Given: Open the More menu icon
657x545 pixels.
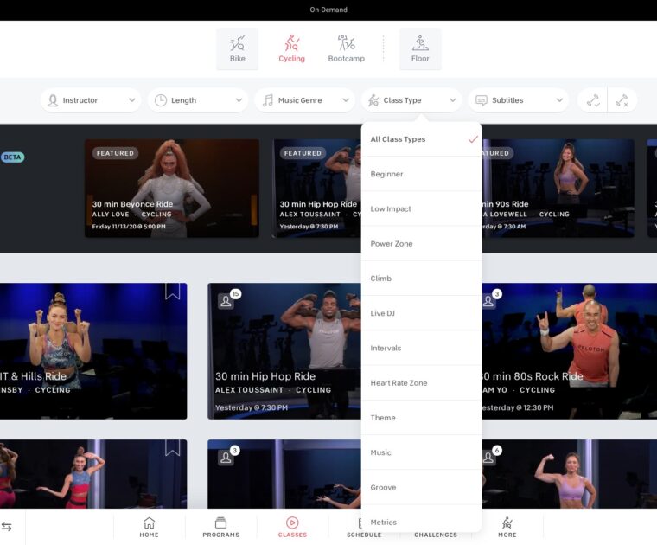Looking at the screenshot, I should [x=507, y=527].
